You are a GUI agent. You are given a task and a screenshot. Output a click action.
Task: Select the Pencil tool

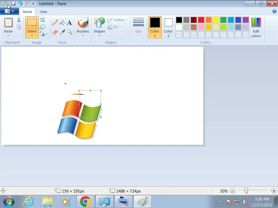55,22
